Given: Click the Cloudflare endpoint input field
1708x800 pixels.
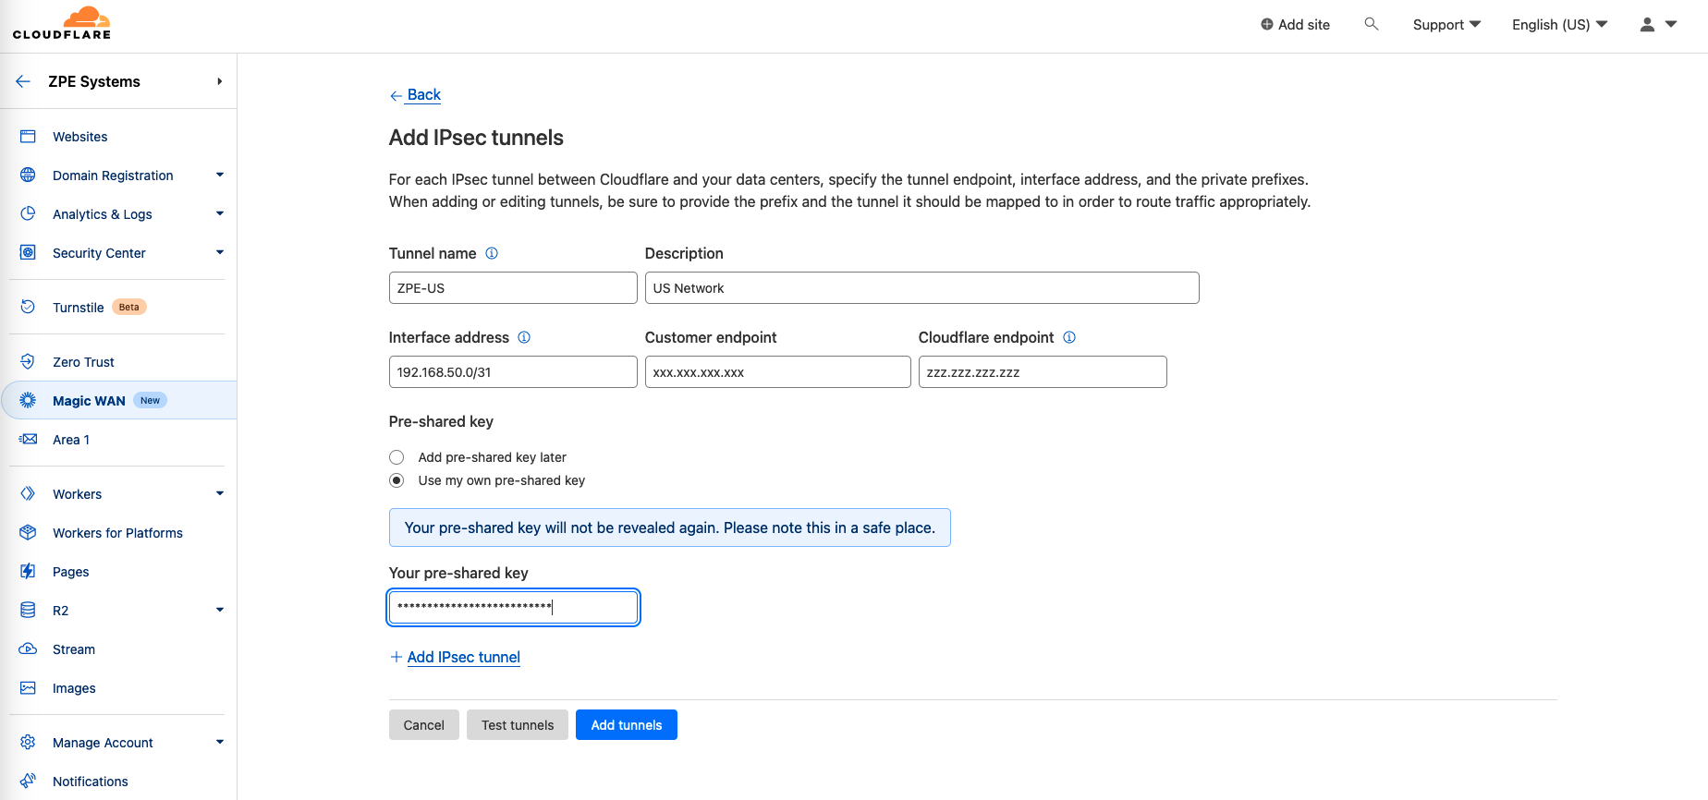Looking at the screenshot, I should (x=1043, y=372).
